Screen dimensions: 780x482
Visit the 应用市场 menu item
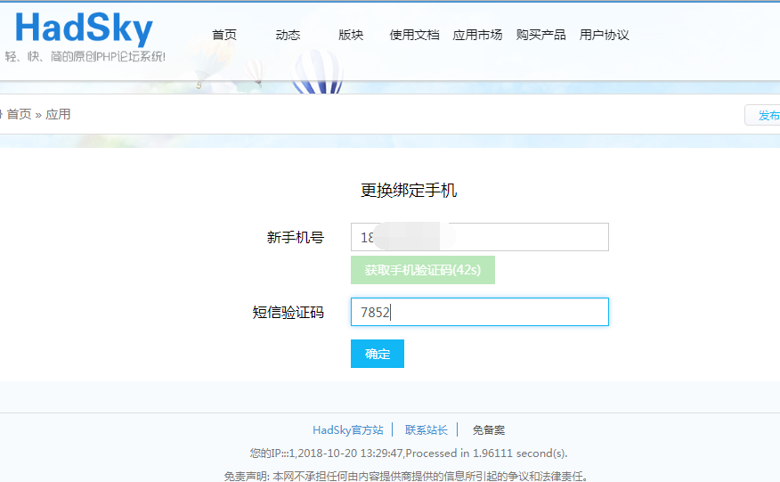(x=477, y=35)
